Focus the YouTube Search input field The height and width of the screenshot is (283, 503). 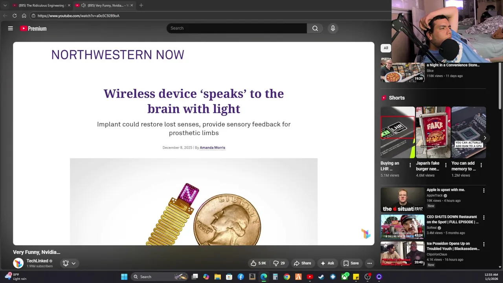click(x=237, y=28)
